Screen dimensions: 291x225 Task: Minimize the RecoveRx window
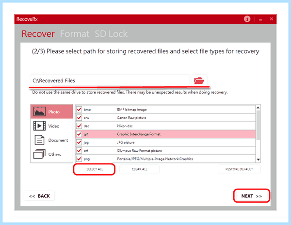[x=260, y=19]
